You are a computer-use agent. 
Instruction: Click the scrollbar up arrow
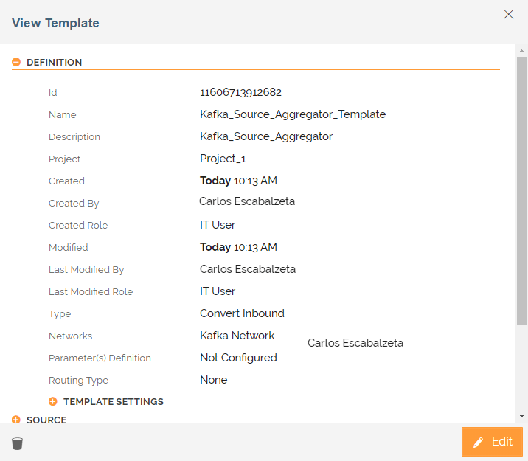click(x=521, y=50)
